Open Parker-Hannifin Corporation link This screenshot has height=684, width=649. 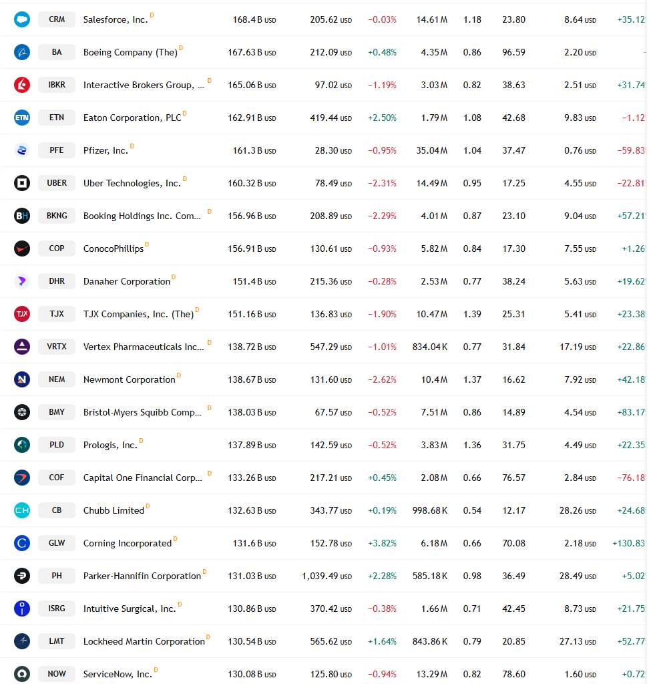tap(142, 576)
